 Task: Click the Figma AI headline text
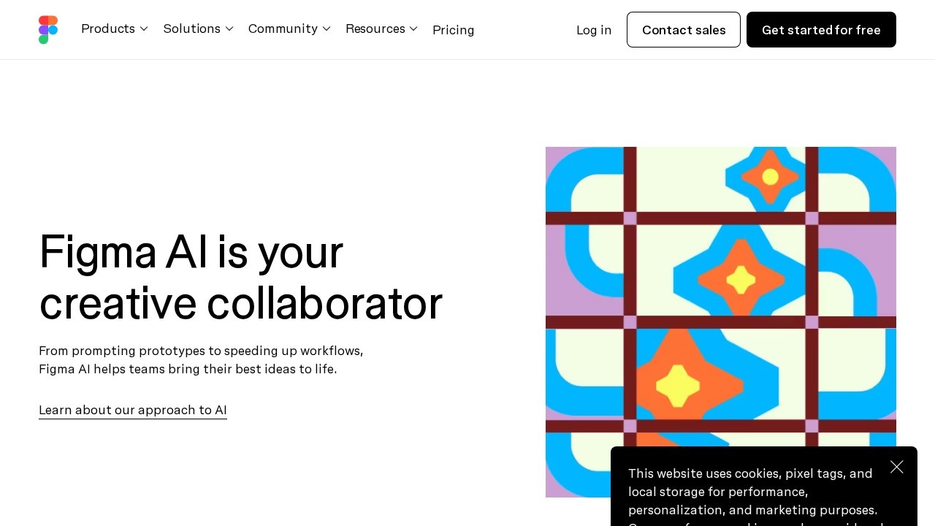[x=240, y=277]
